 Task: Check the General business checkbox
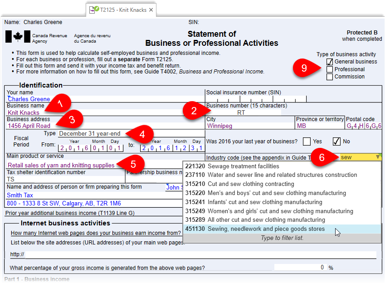[x=330, y=62]
